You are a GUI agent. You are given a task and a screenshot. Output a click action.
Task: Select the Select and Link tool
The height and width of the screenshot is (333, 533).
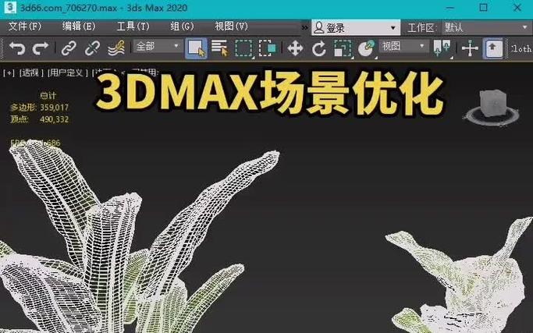click(x=69, y=48)
